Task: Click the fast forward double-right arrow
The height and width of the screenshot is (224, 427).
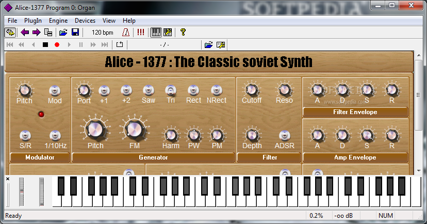Action: (x=93, y=45)
